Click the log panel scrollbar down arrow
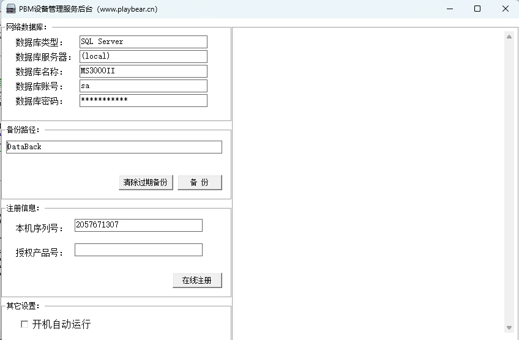 509,328
